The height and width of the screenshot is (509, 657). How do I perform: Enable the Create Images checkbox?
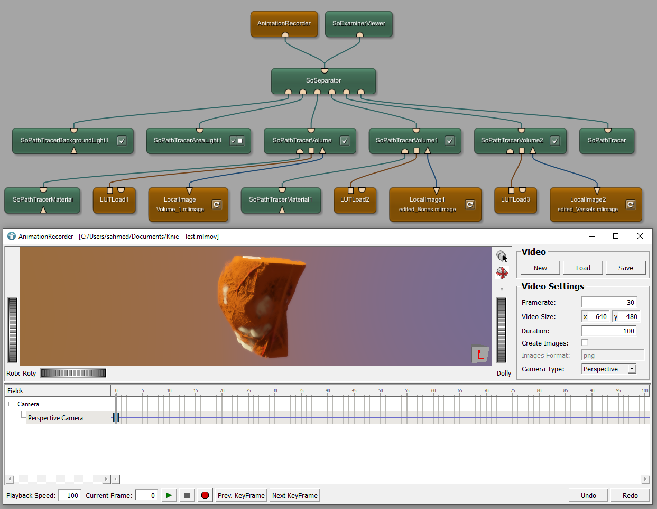(x=585, y=342)
